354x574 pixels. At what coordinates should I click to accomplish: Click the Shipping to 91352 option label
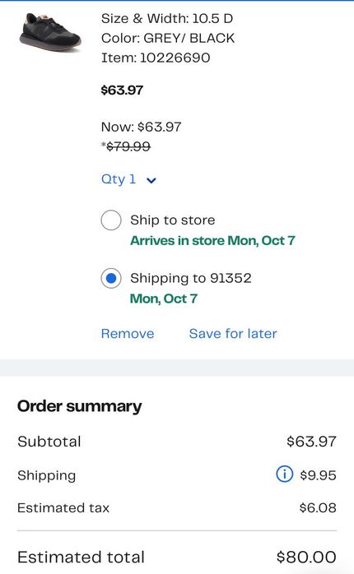[191, 278]
